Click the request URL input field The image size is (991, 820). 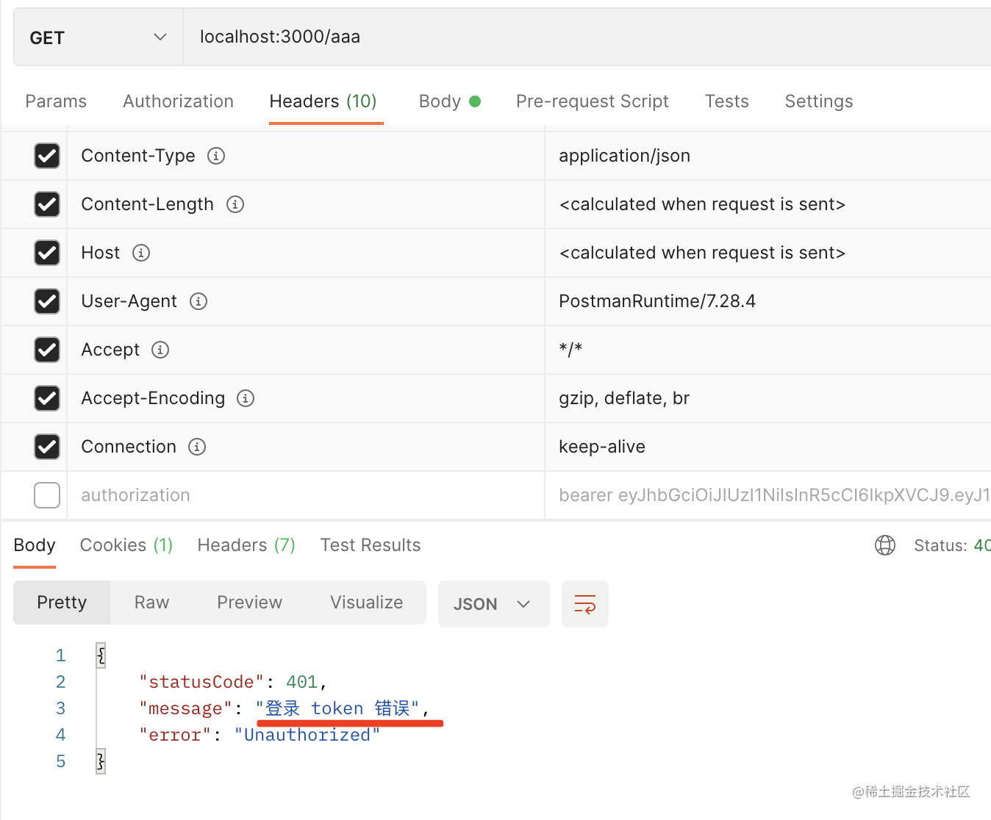pos(588,37)
